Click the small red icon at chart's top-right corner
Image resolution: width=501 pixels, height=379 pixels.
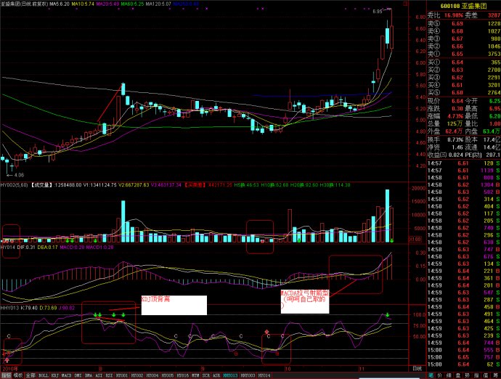point(405,4)
